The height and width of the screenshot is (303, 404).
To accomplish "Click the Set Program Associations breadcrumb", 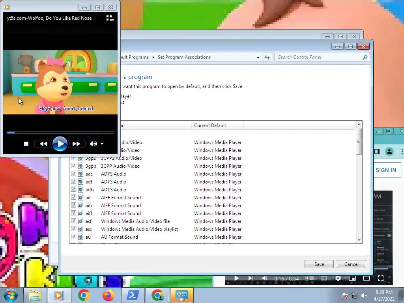I will (184, 57).
